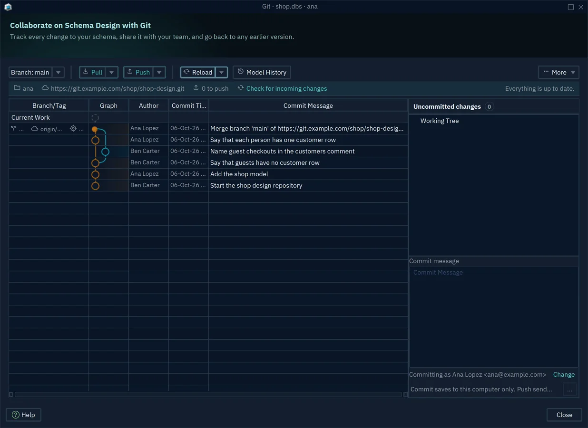This screenshot has width=588, height=428.
Task: Click the 06-Oct-26 date on 'Add the shop model' row
Action: pyautogui.click(x=188, y=174)
